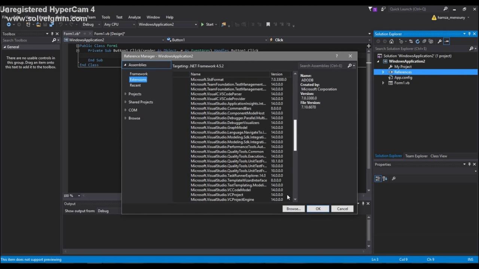Expand the COM category
479x269 pixels.
(x=125, y=110)
